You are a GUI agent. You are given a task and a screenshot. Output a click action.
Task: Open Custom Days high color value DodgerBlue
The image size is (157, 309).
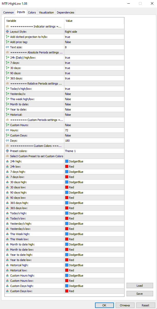tap(94, 286)
